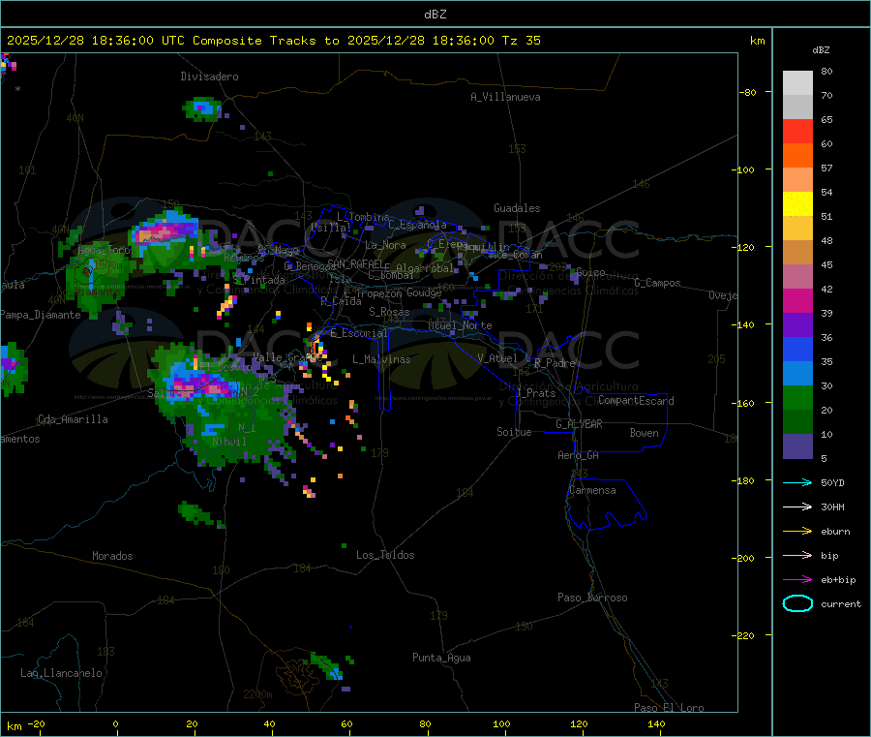
Task: Click the radar echo near the 2200m volcano contour
Action: pyautogui.click(x=328, y=666)
